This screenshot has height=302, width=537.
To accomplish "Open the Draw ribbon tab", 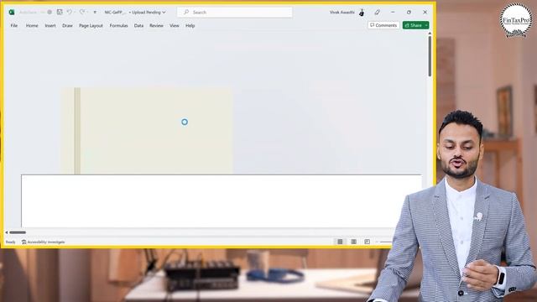I will coord(67,25).
